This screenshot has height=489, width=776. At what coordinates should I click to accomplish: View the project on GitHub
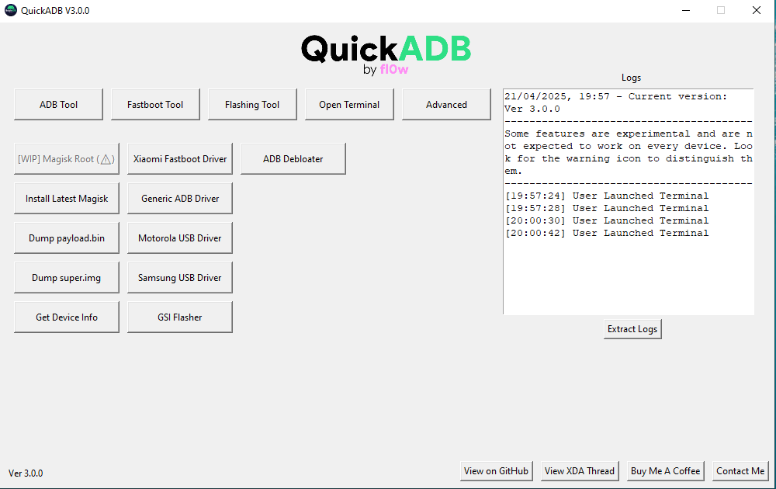(x=497, y=471)
